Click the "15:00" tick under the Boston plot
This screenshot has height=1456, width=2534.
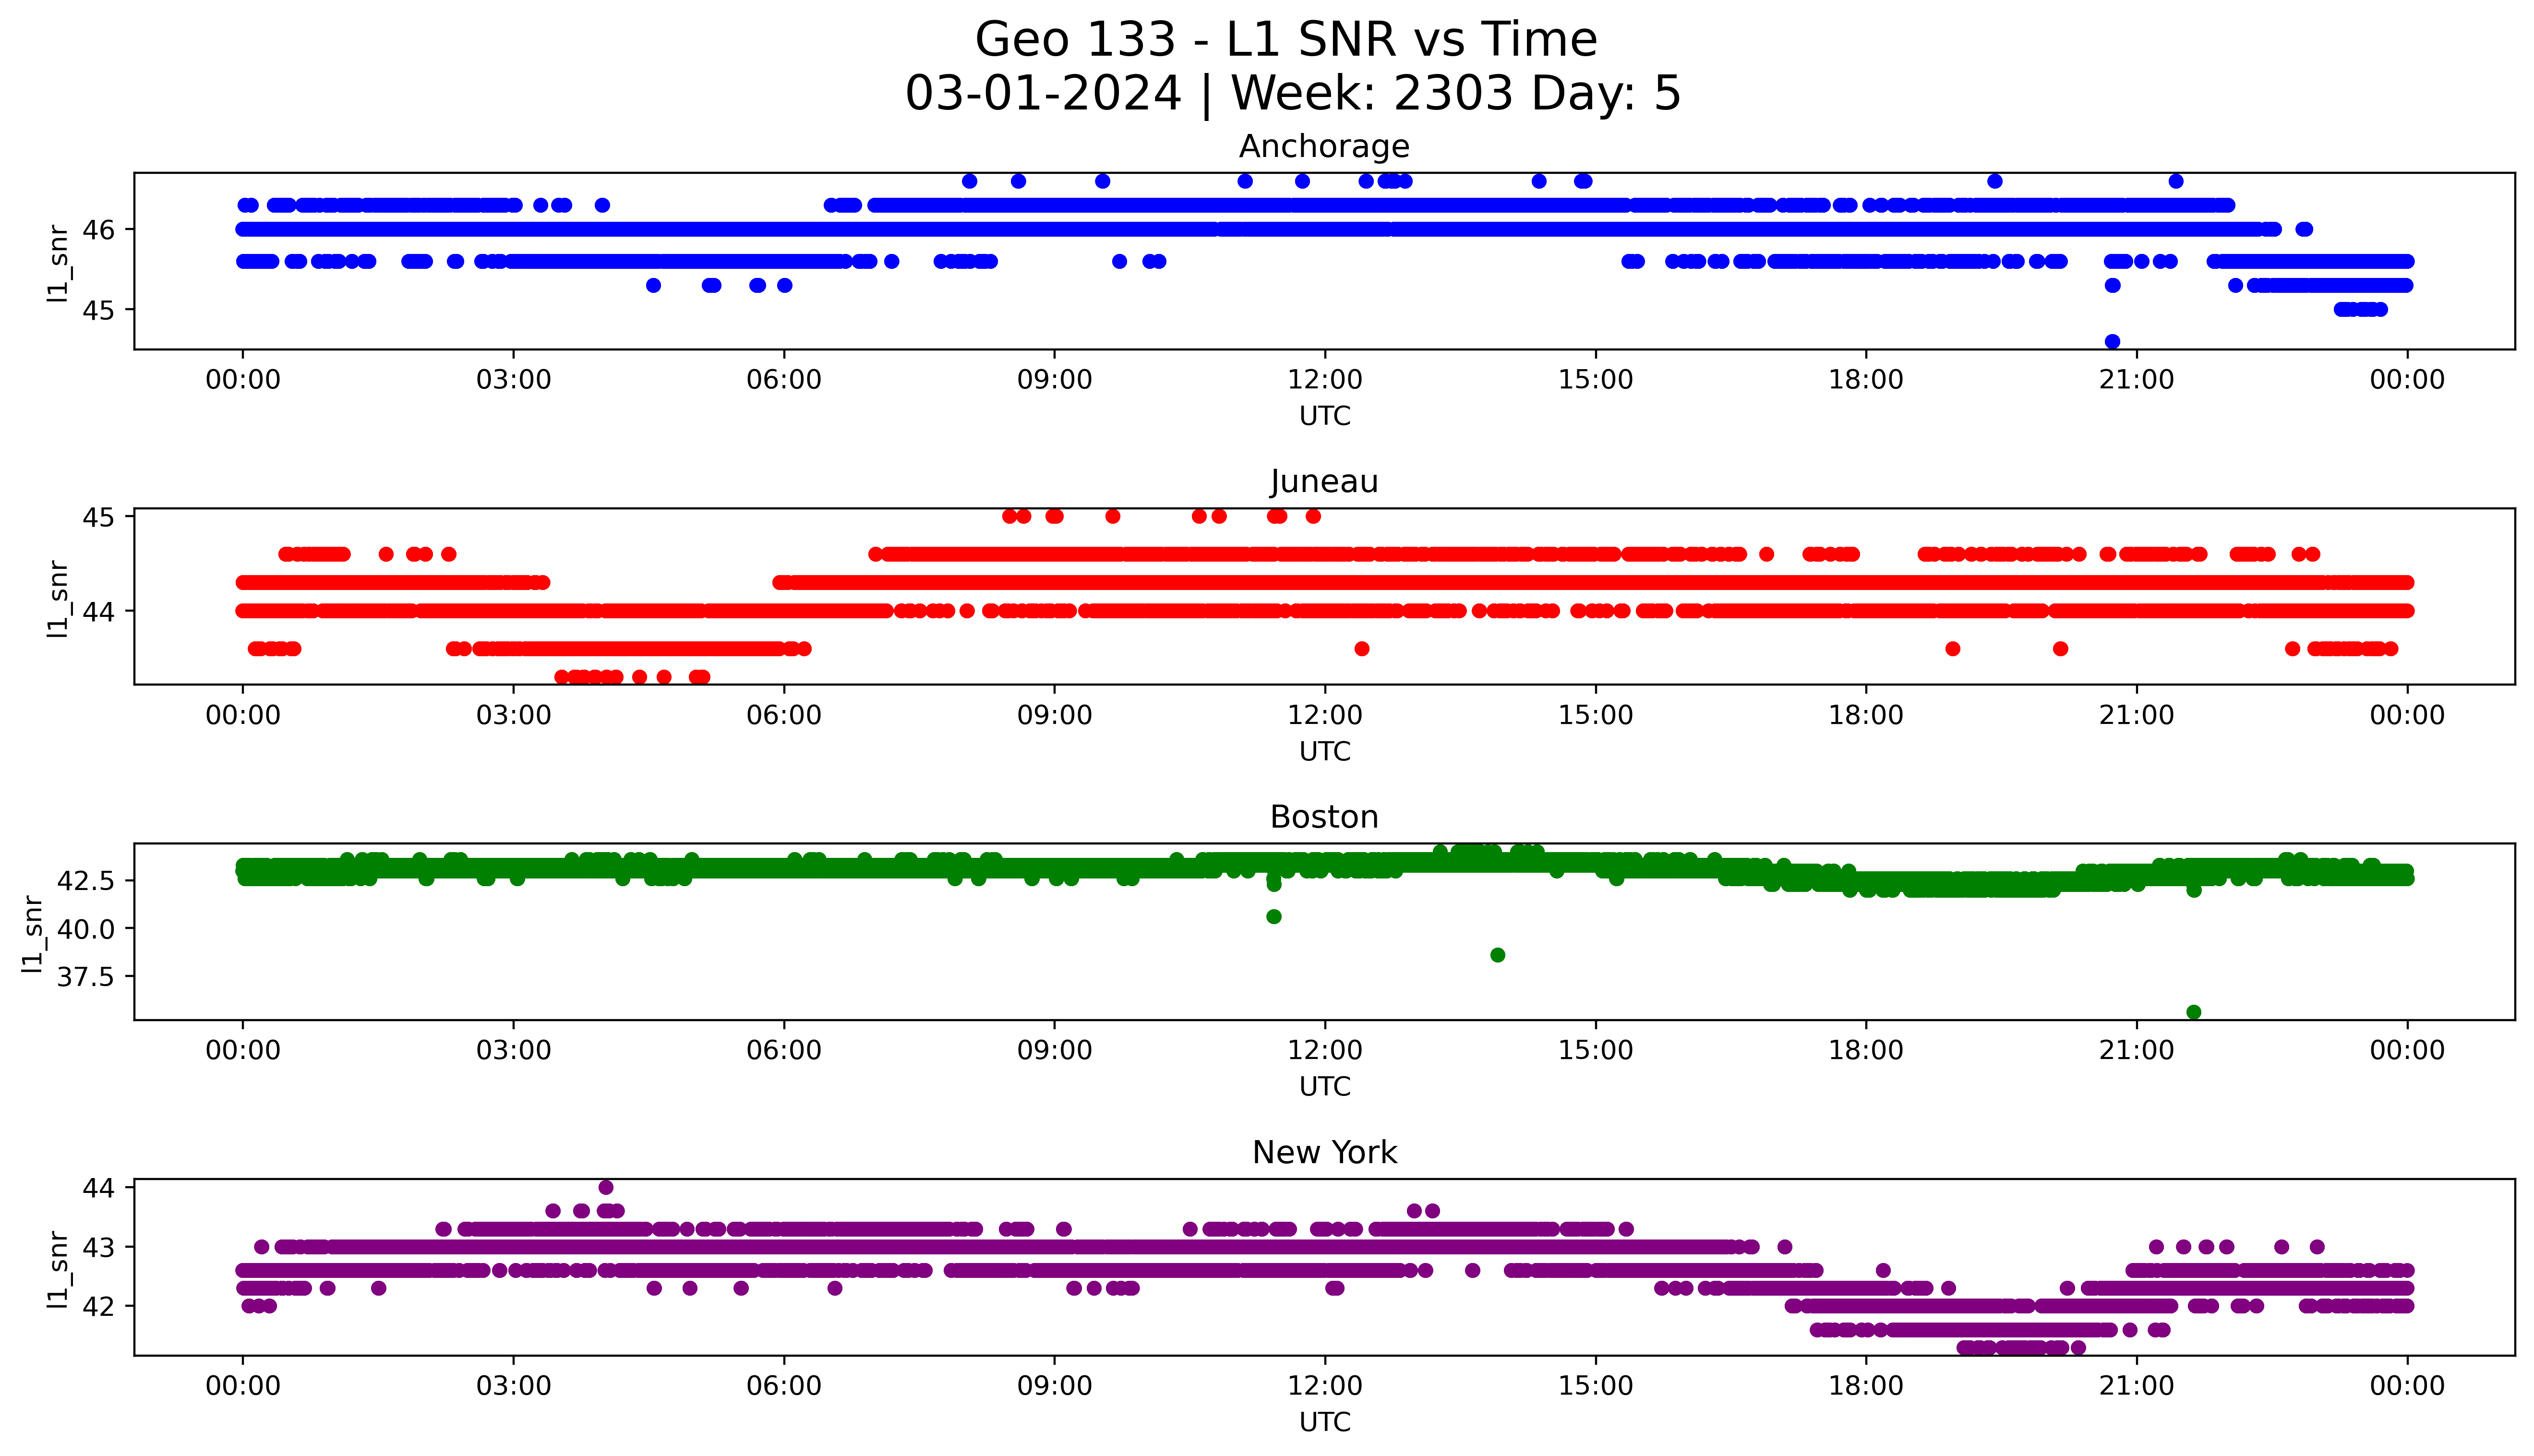point(1596,1051)
